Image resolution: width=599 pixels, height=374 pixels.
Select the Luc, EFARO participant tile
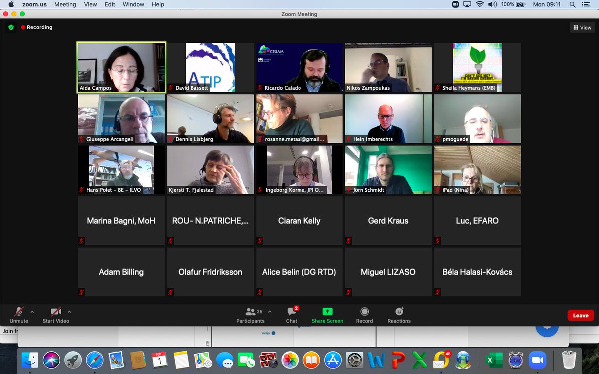point(477,221)
